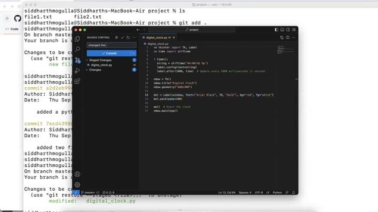This screenshot has height=212, width=378.
Task: Open the Run and Debug view
Action: point(77,71)
